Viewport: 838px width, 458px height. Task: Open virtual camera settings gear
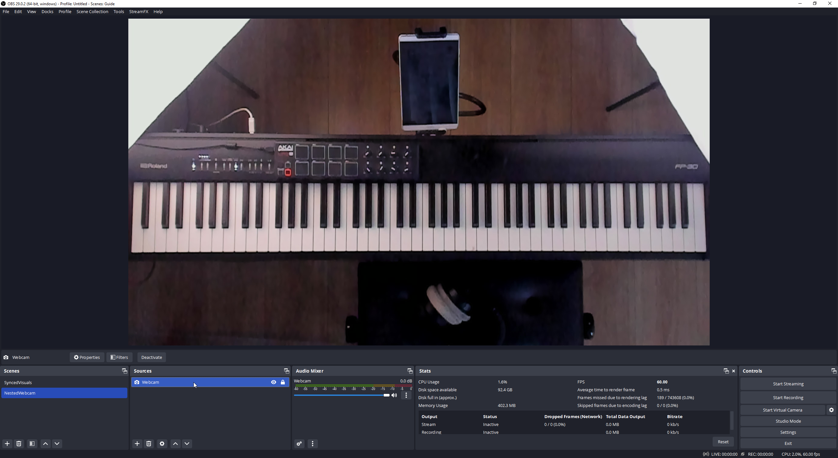(x=831, y=410)
